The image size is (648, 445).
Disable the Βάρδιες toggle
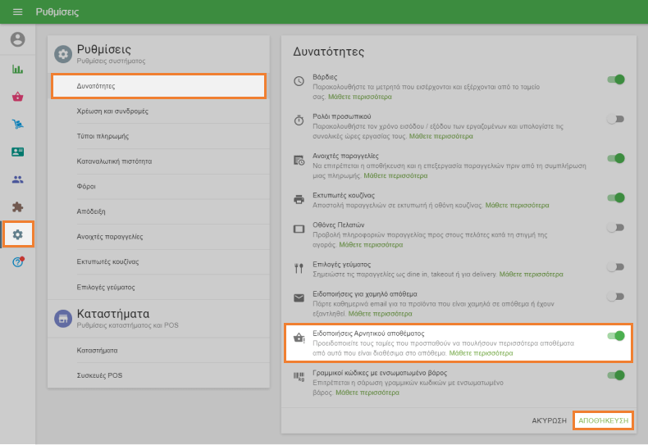(x=615, y=79)
